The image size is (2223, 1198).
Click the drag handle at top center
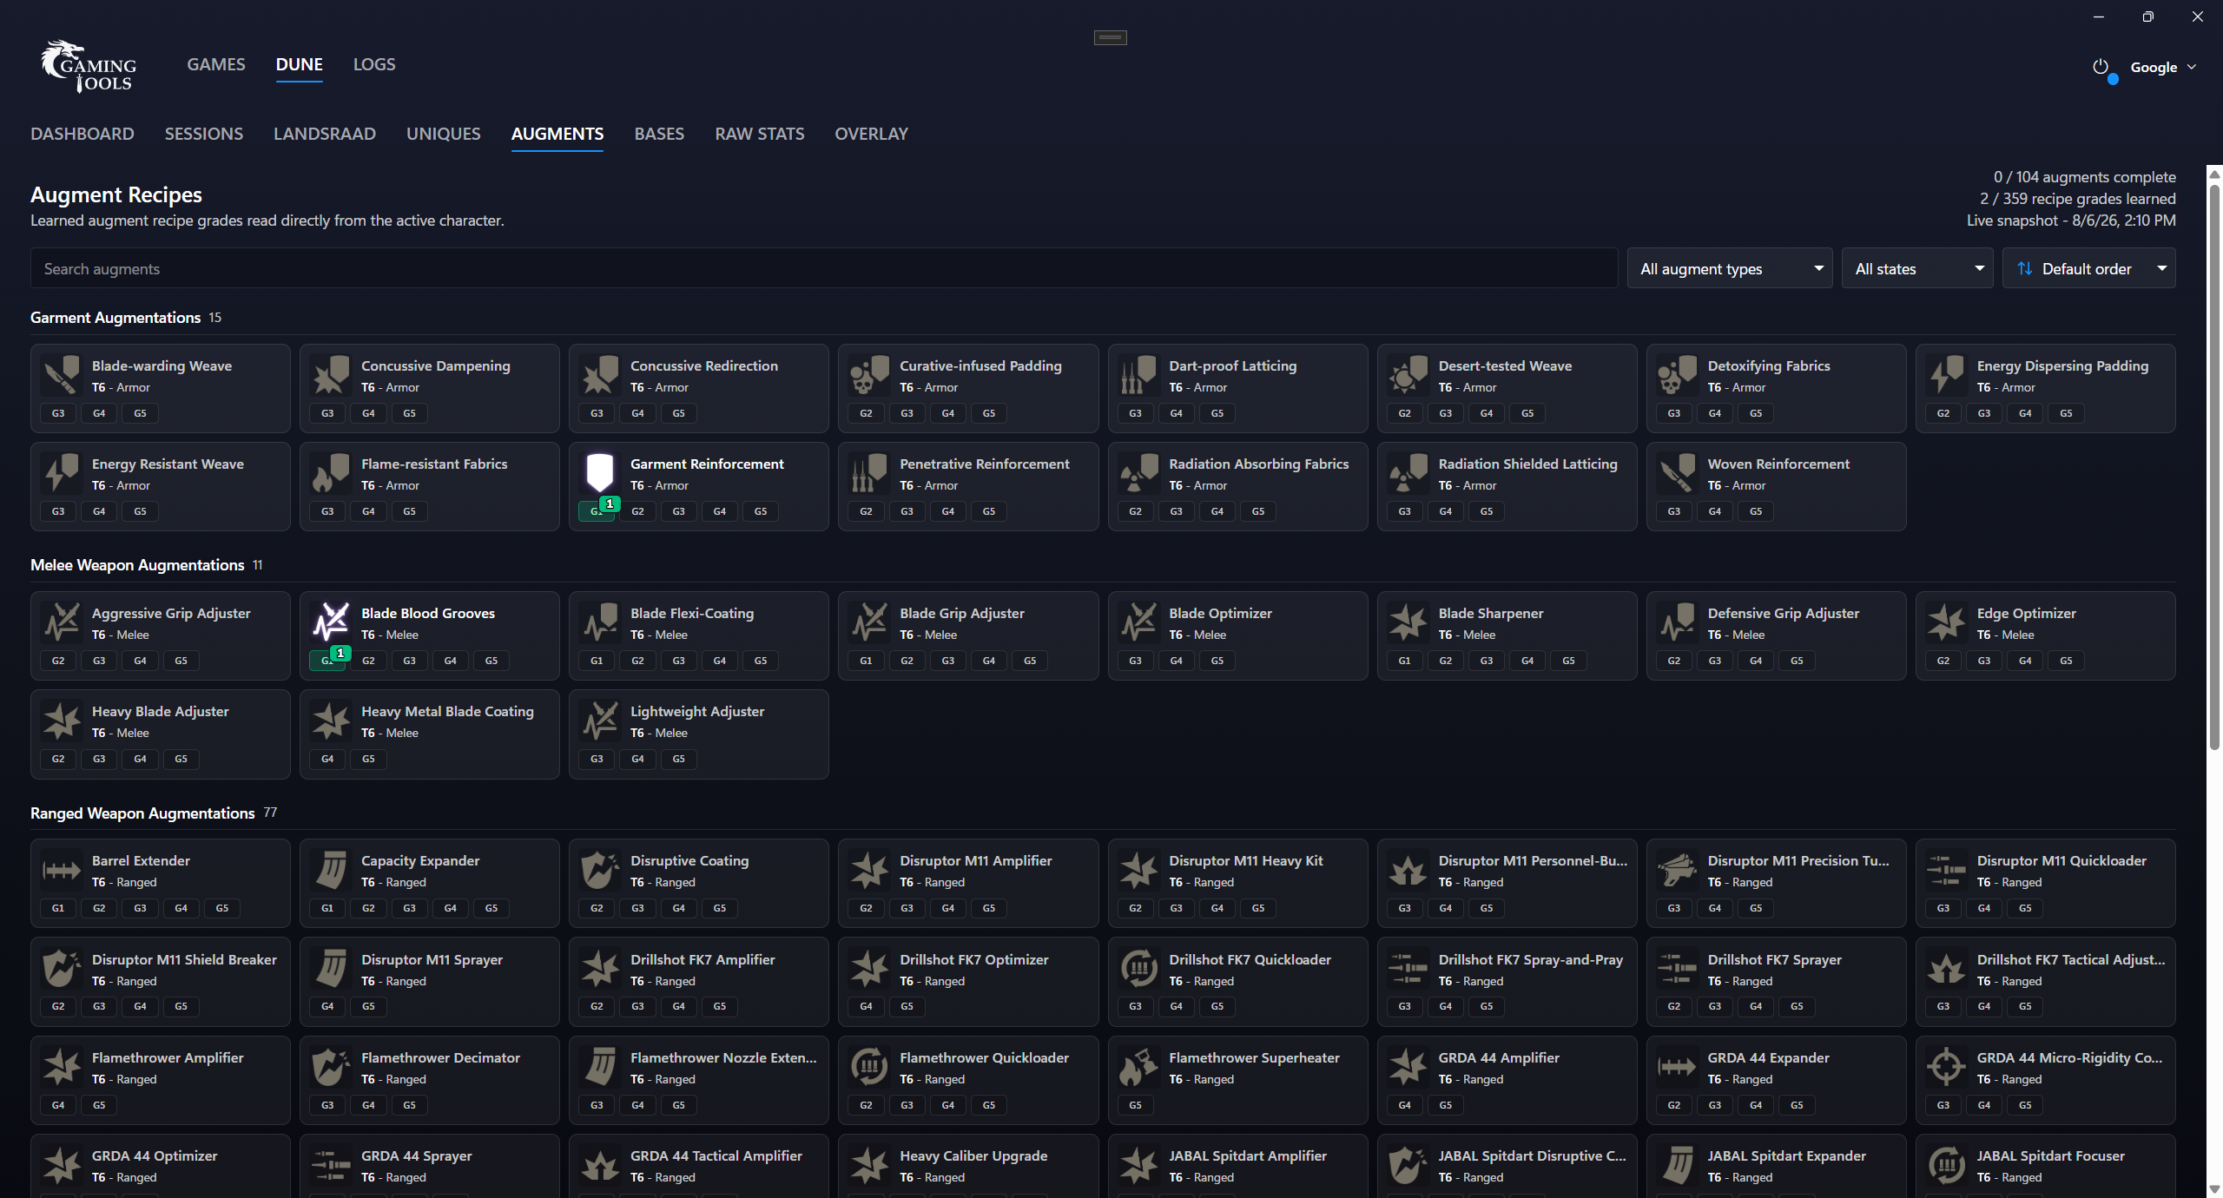[1111, 37]
